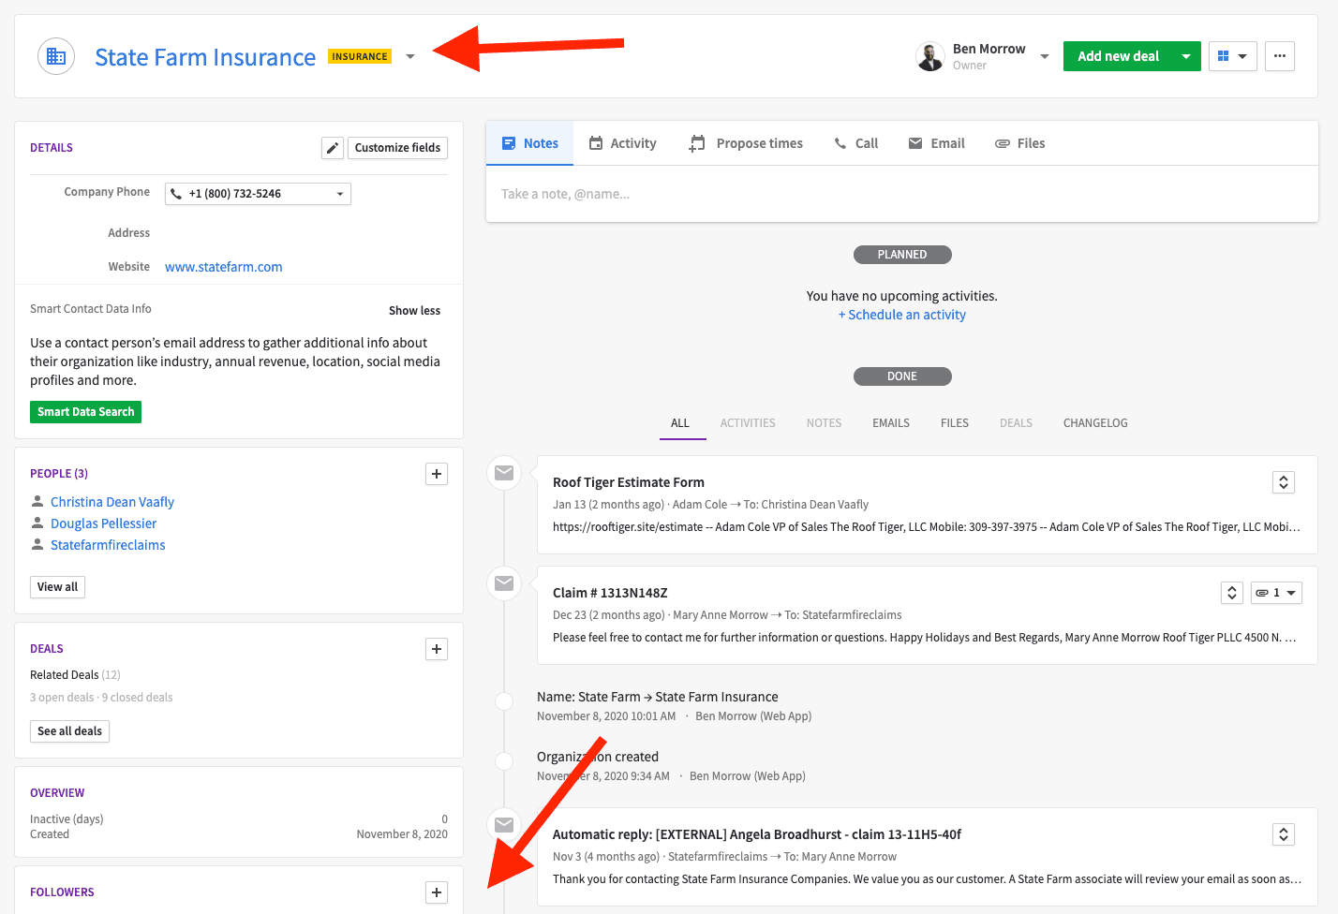Switch to the Files tab
The height and width of the screenshot is (914, 1338).
(x=1019, y=143)
